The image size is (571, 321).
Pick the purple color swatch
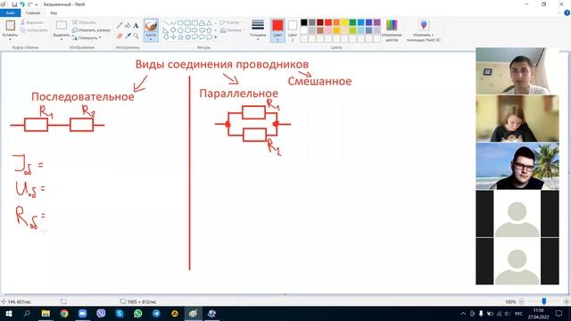(x=377, y=22)
